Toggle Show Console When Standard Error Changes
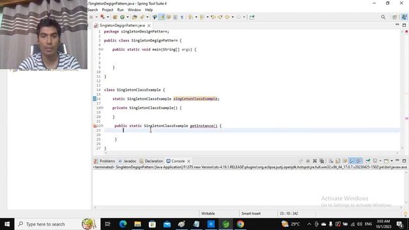Screen dimensions: 409x230 click(359, 161)
